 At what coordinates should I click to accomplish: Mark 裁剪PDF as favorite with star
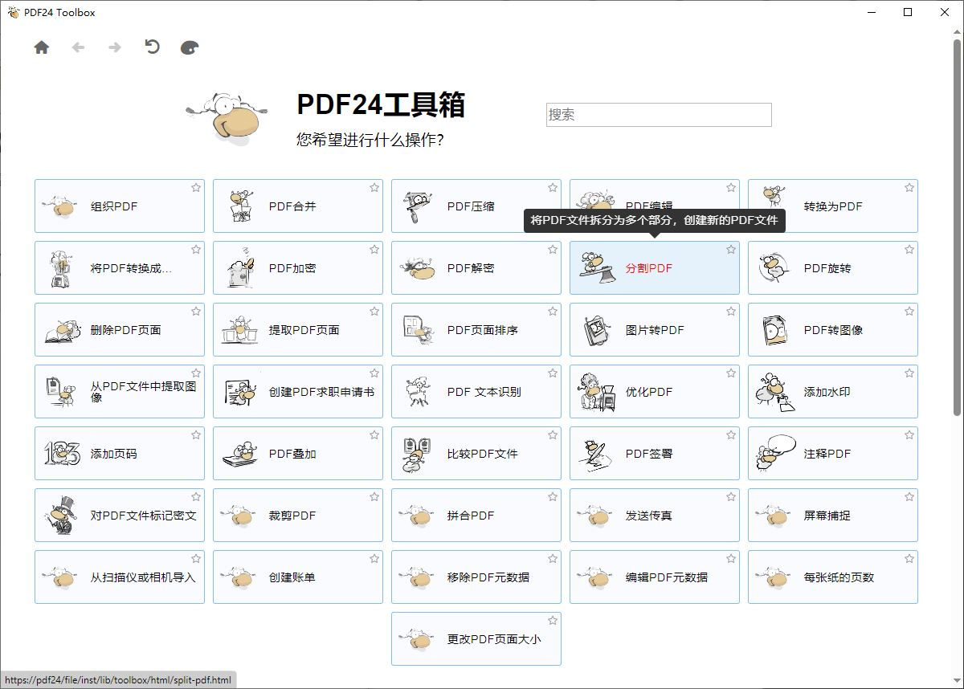[x=374, y=496]
